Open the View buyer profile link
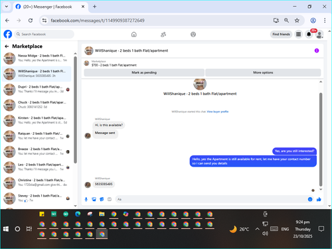 tap(218, 112)
